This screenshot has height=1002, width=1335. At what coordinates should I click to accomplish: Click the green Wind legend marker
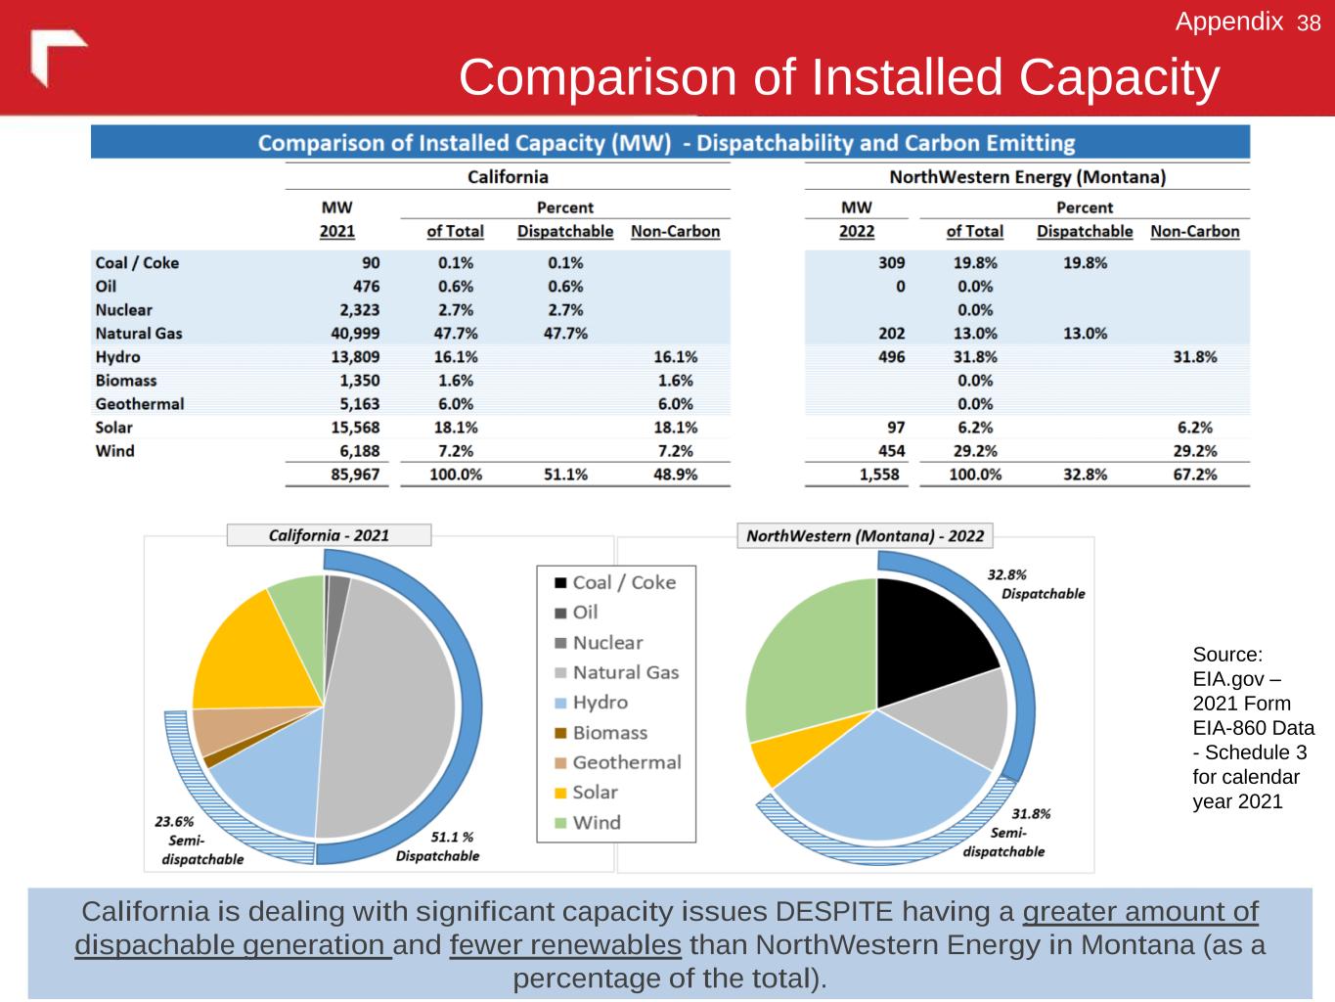click(x=560, y=824)
